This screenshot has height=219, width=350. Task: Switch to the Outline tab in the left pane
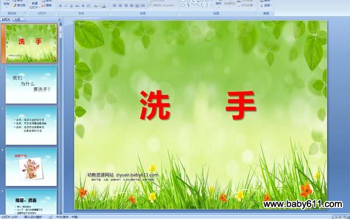17,20
